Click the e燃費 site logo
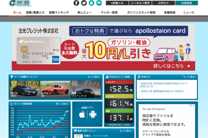Image resolution: width=208 pixels, height=138 pixels. (x=20, y=3)
